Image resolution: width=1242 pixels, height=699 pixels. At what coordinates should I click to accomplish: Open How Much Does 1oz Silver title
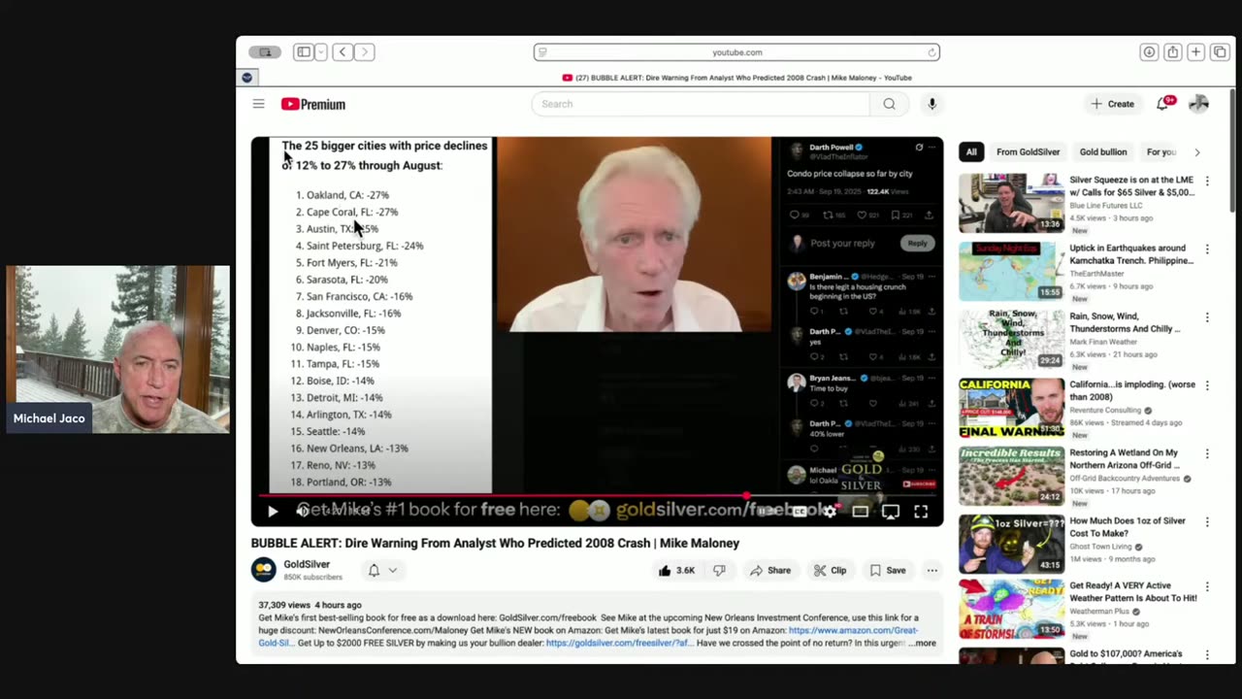[x=1128, y=527]
